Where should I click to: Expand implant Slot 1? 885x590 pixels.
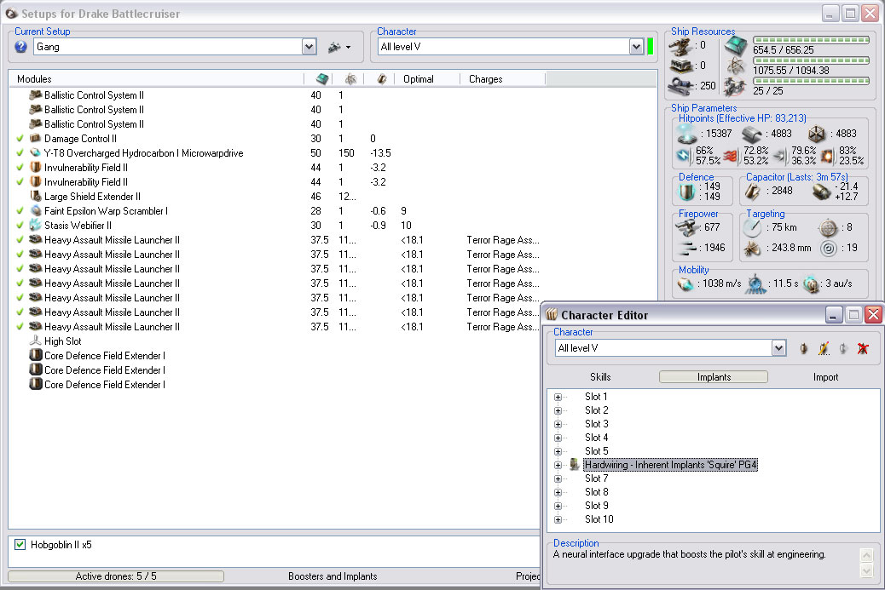(558, 398)
